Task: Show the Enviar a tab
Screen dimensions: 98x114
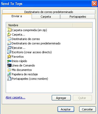Action: click(x=17, y=16)
